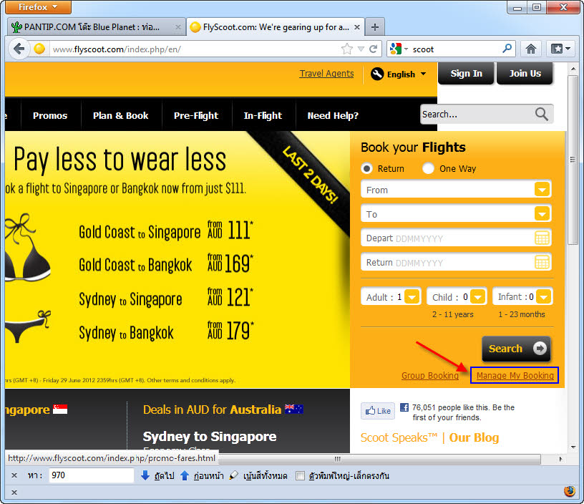Click the Sydney to Singapore deal heading
The height and width of the screenshot is (504, 584).
click(209, 436)
